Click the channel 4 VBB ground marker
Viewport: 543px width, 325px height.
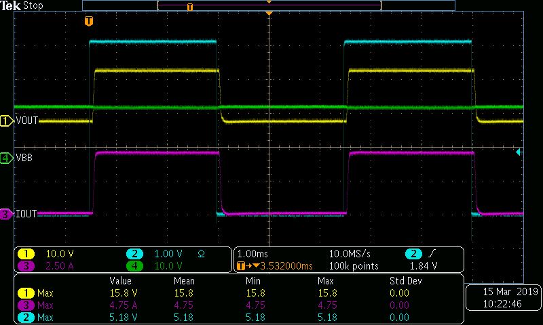tap(6, 158)
